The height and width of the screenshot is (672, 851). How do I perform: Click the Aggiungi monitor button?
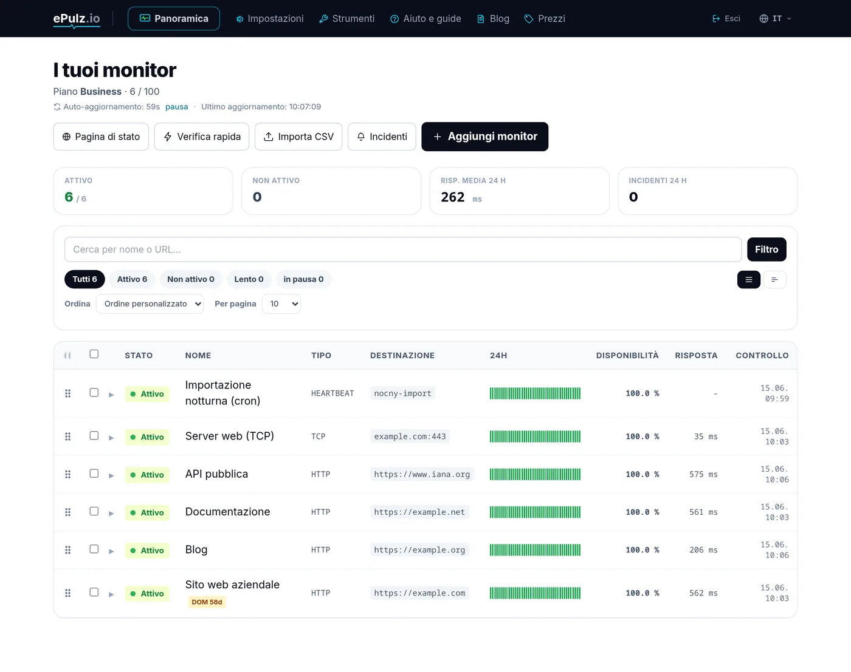485,137
